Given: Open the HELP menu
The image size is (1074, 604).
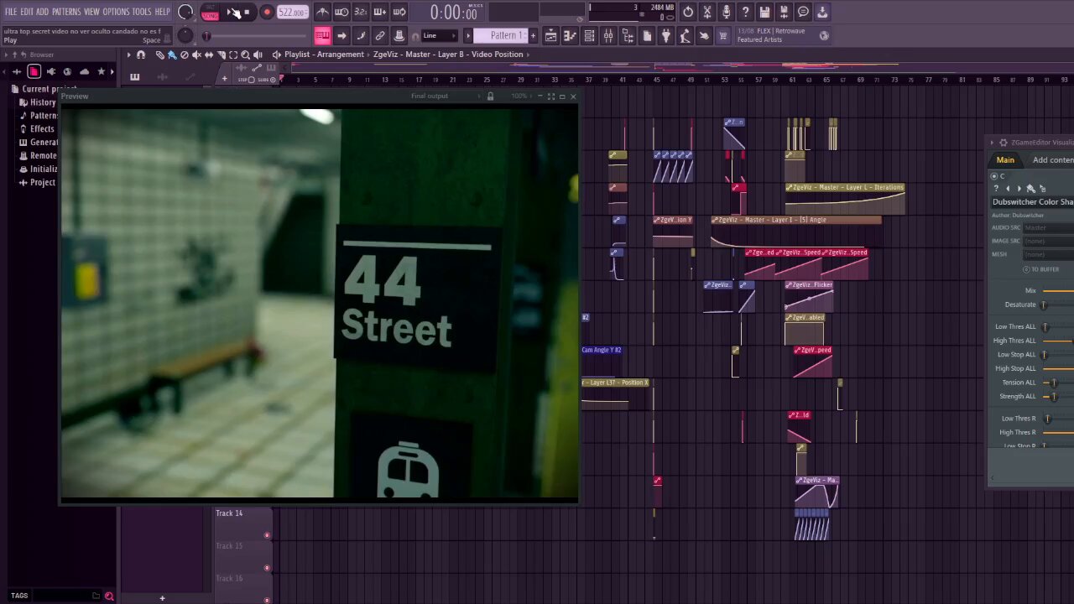Looking at the screenshot, I should (x=162, y=12).
